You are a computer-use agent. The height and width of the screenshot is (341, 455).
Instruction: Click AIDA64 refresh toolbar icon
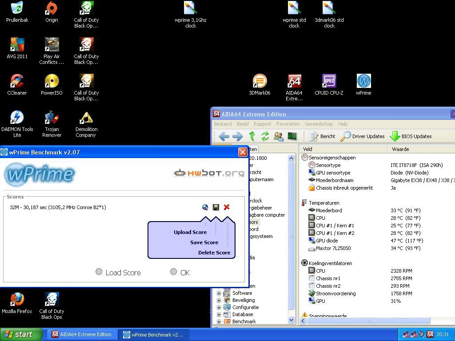pos(265,136)
